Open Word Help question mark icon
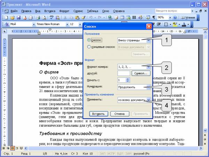Screen dimensions: 209x157 click(175, 18)
